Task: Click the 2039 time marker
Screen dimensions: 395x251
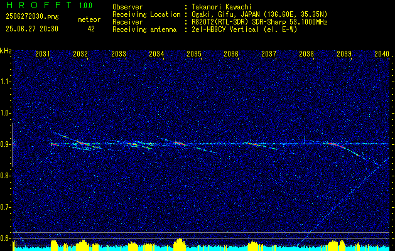Action: [x=344, y=54]
